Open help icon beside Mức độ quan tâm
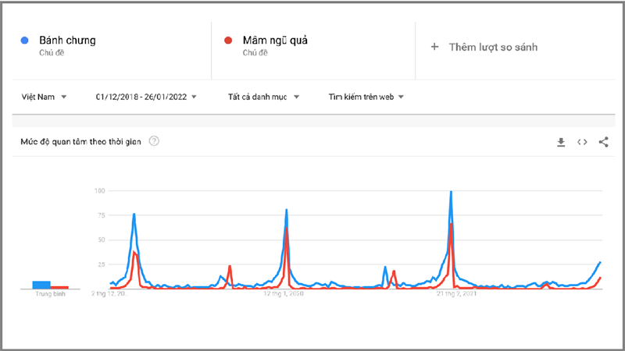The image size is (625, 351). [x=154, y=141]
